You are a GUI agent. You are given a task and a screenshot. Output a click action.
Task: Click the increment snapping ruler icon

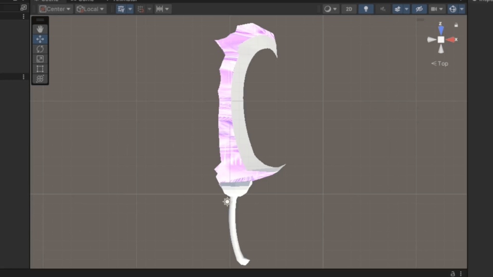click(160, 9)
